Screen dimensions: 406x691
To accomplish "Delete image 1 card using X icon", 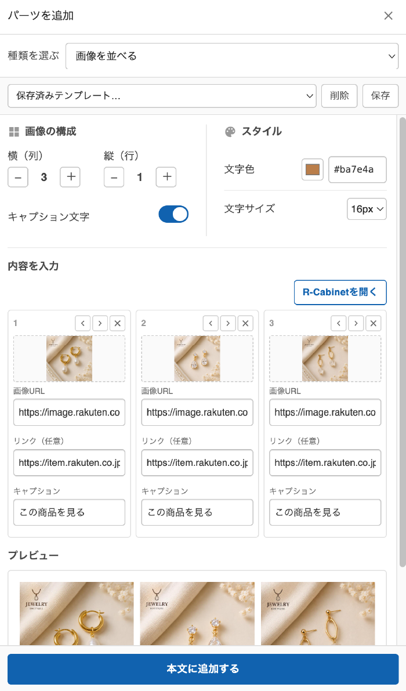I will coord(118,323).
